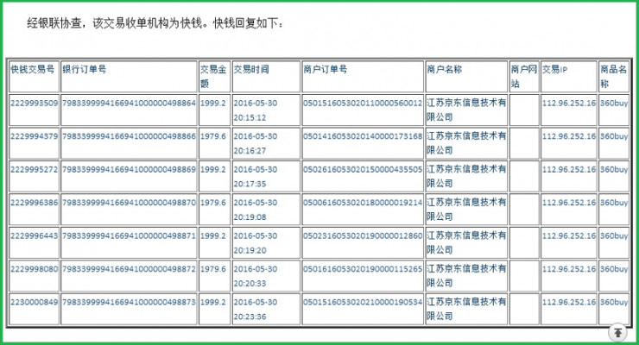Select the 商品名称 column header
The width and height of the screenshot is (639, 345).
613,77
